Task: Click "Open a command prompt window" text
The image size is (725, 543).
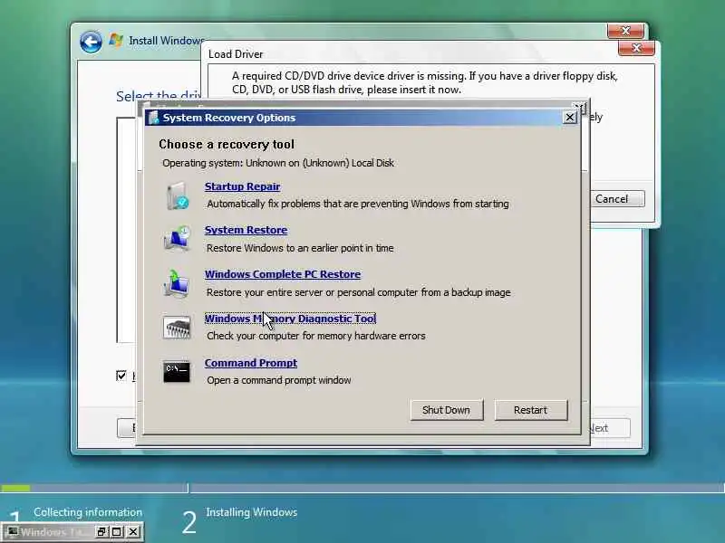Action: (x=279, y=380)
